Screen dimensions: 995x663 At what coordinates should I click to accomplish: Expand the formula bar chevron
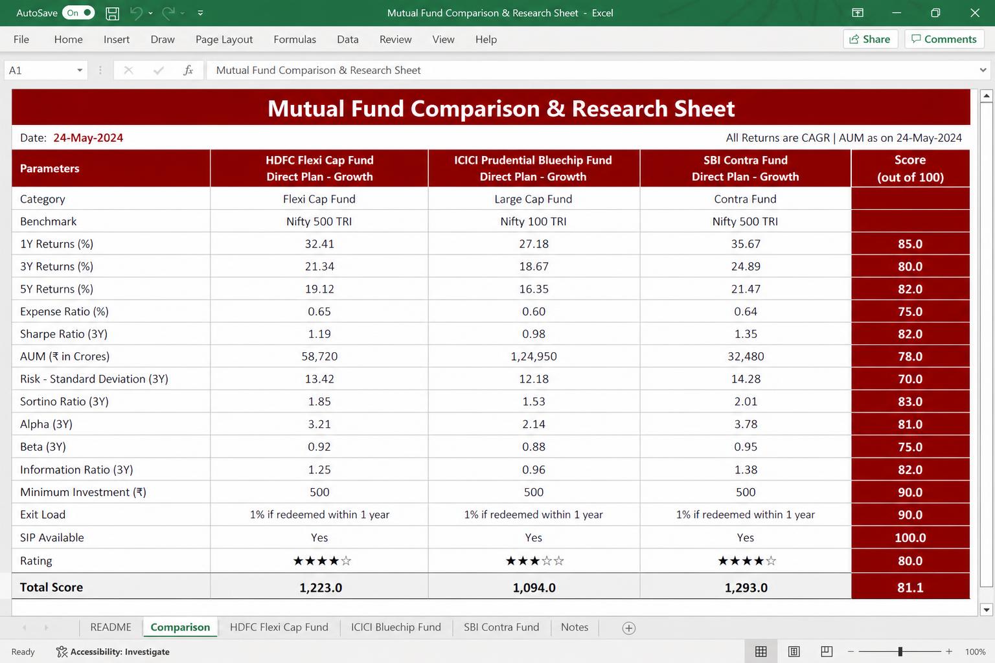[983, 70]
